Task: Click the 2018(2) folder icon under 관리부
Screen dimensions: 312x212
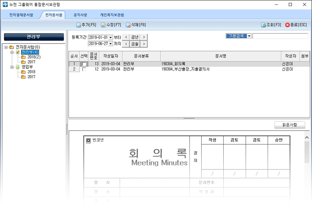Action: tap(23, 57)
